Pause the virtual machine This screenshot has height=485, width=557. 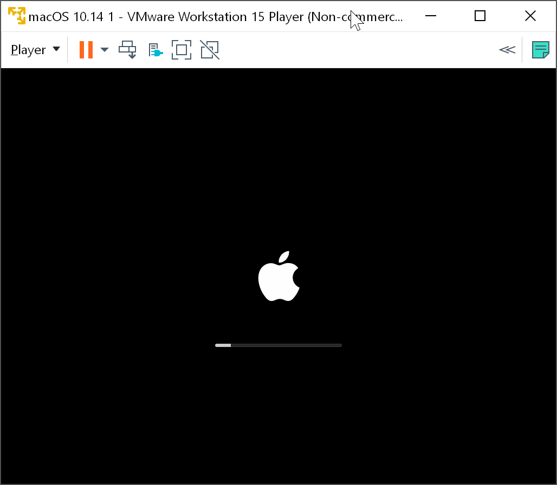pyautogui.click(x=86, y=50)
